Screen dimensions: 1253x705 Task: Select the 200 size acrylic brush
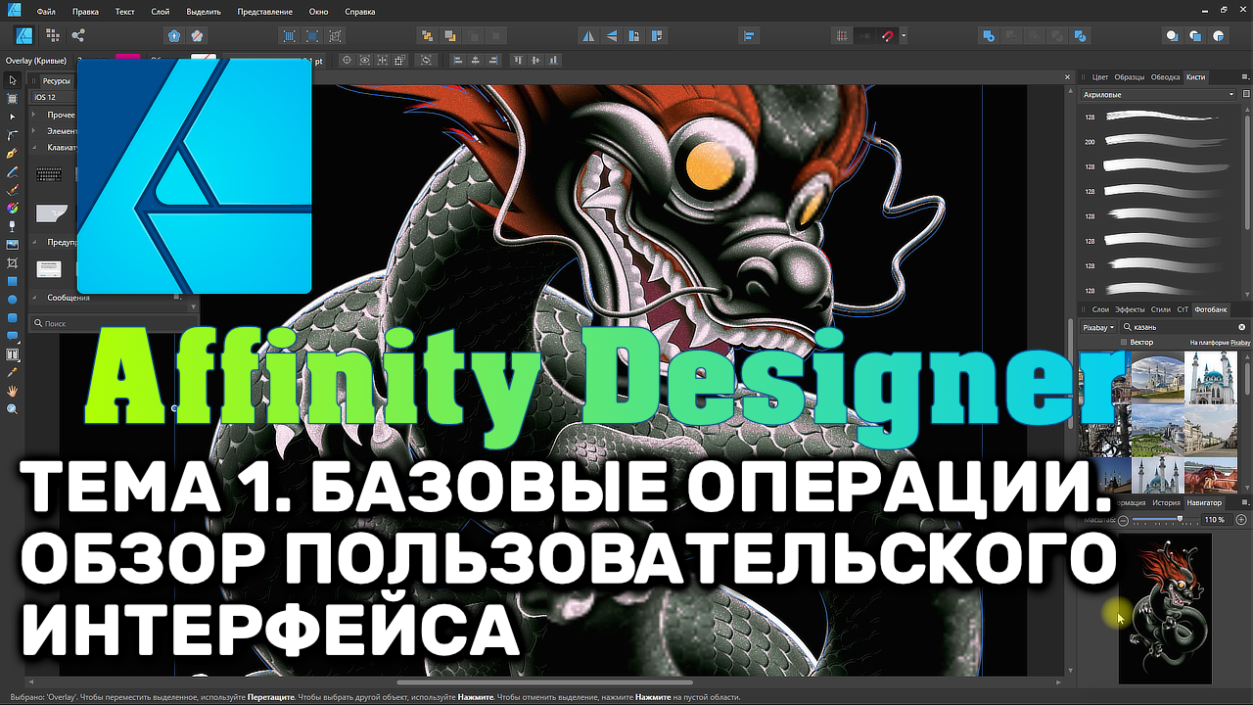point(1160,142)
